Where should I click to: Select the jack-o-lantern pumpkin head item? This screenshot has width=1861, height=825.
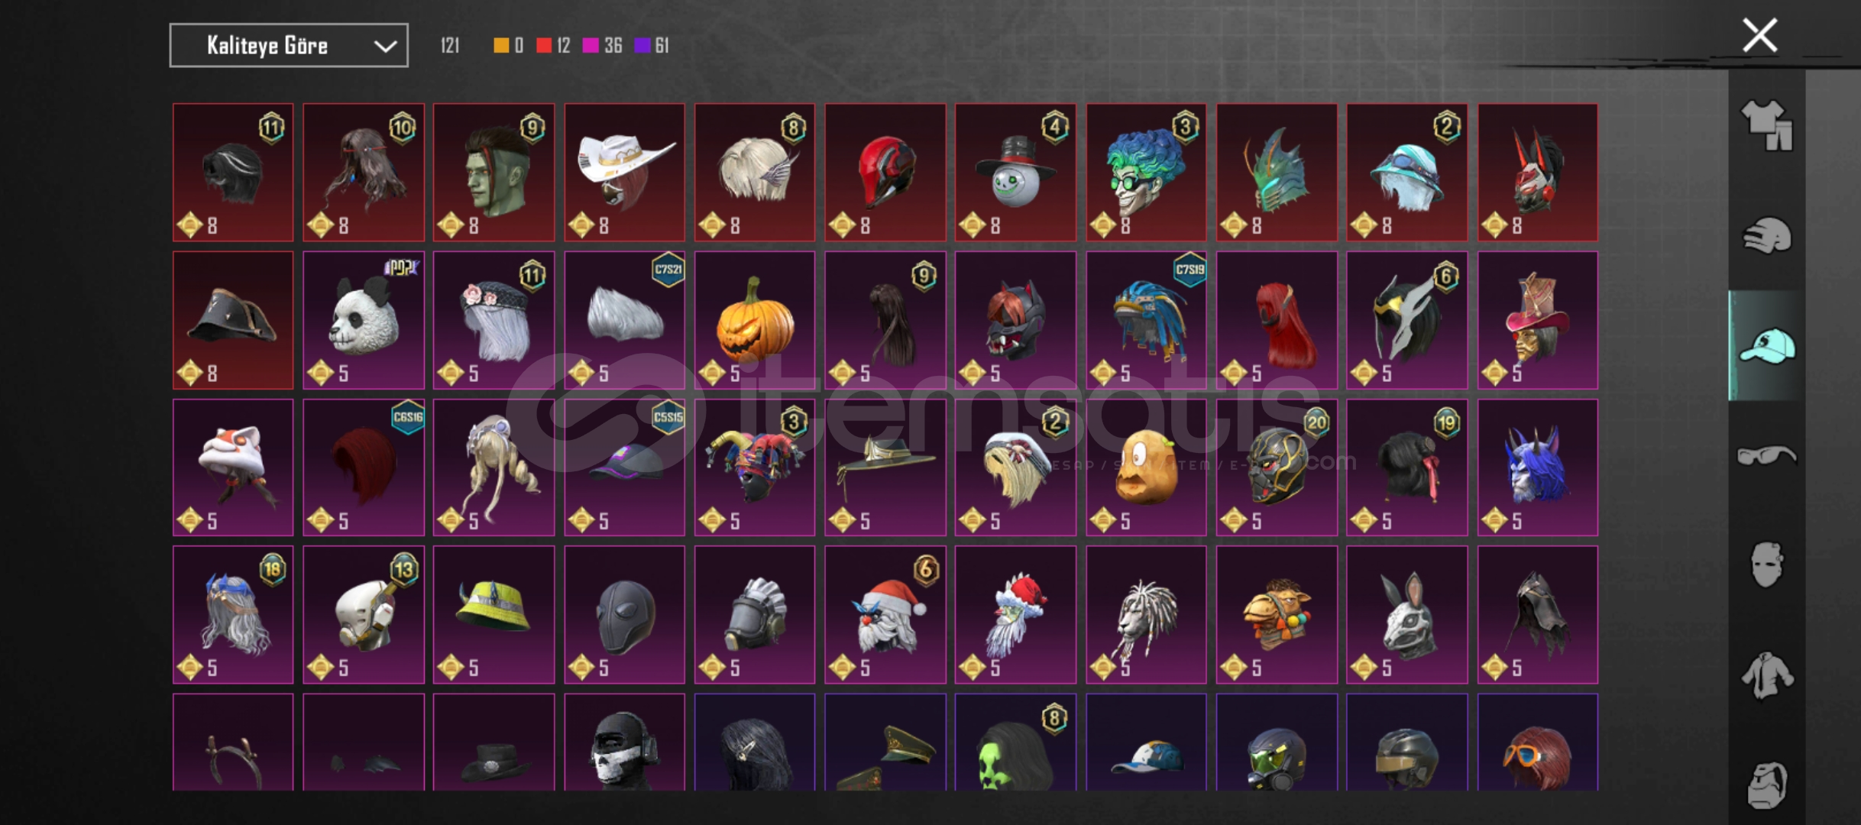pyautogui.click(x=754, y=320)
